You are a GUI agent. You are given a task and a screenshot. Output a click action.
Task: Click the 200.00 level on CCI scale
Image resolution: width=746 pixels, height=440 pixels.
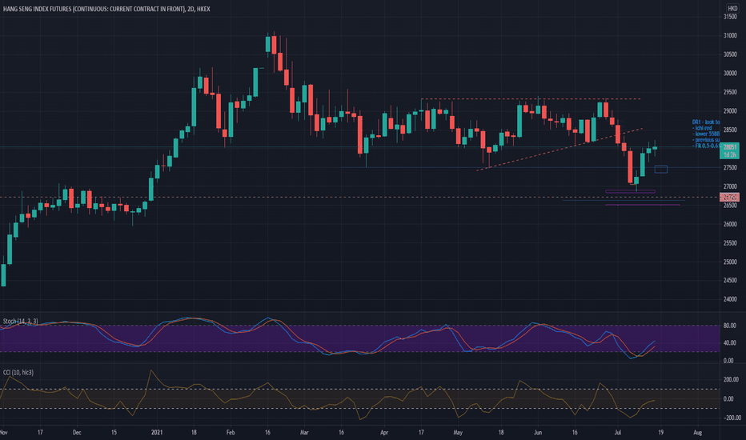(732, 379)
